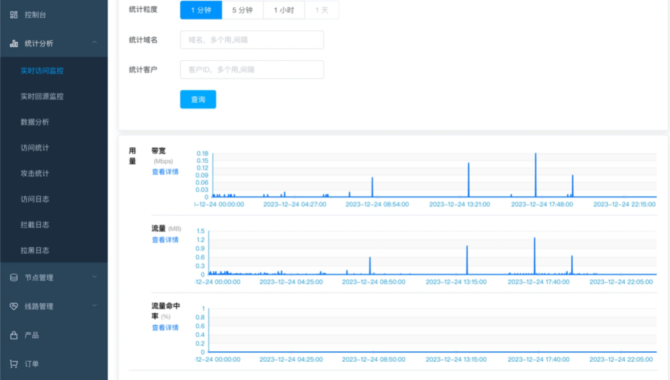Click the 2023-12-24 04:27:00 bandwidth axis label
670x380 pixels.
[295, 205]
